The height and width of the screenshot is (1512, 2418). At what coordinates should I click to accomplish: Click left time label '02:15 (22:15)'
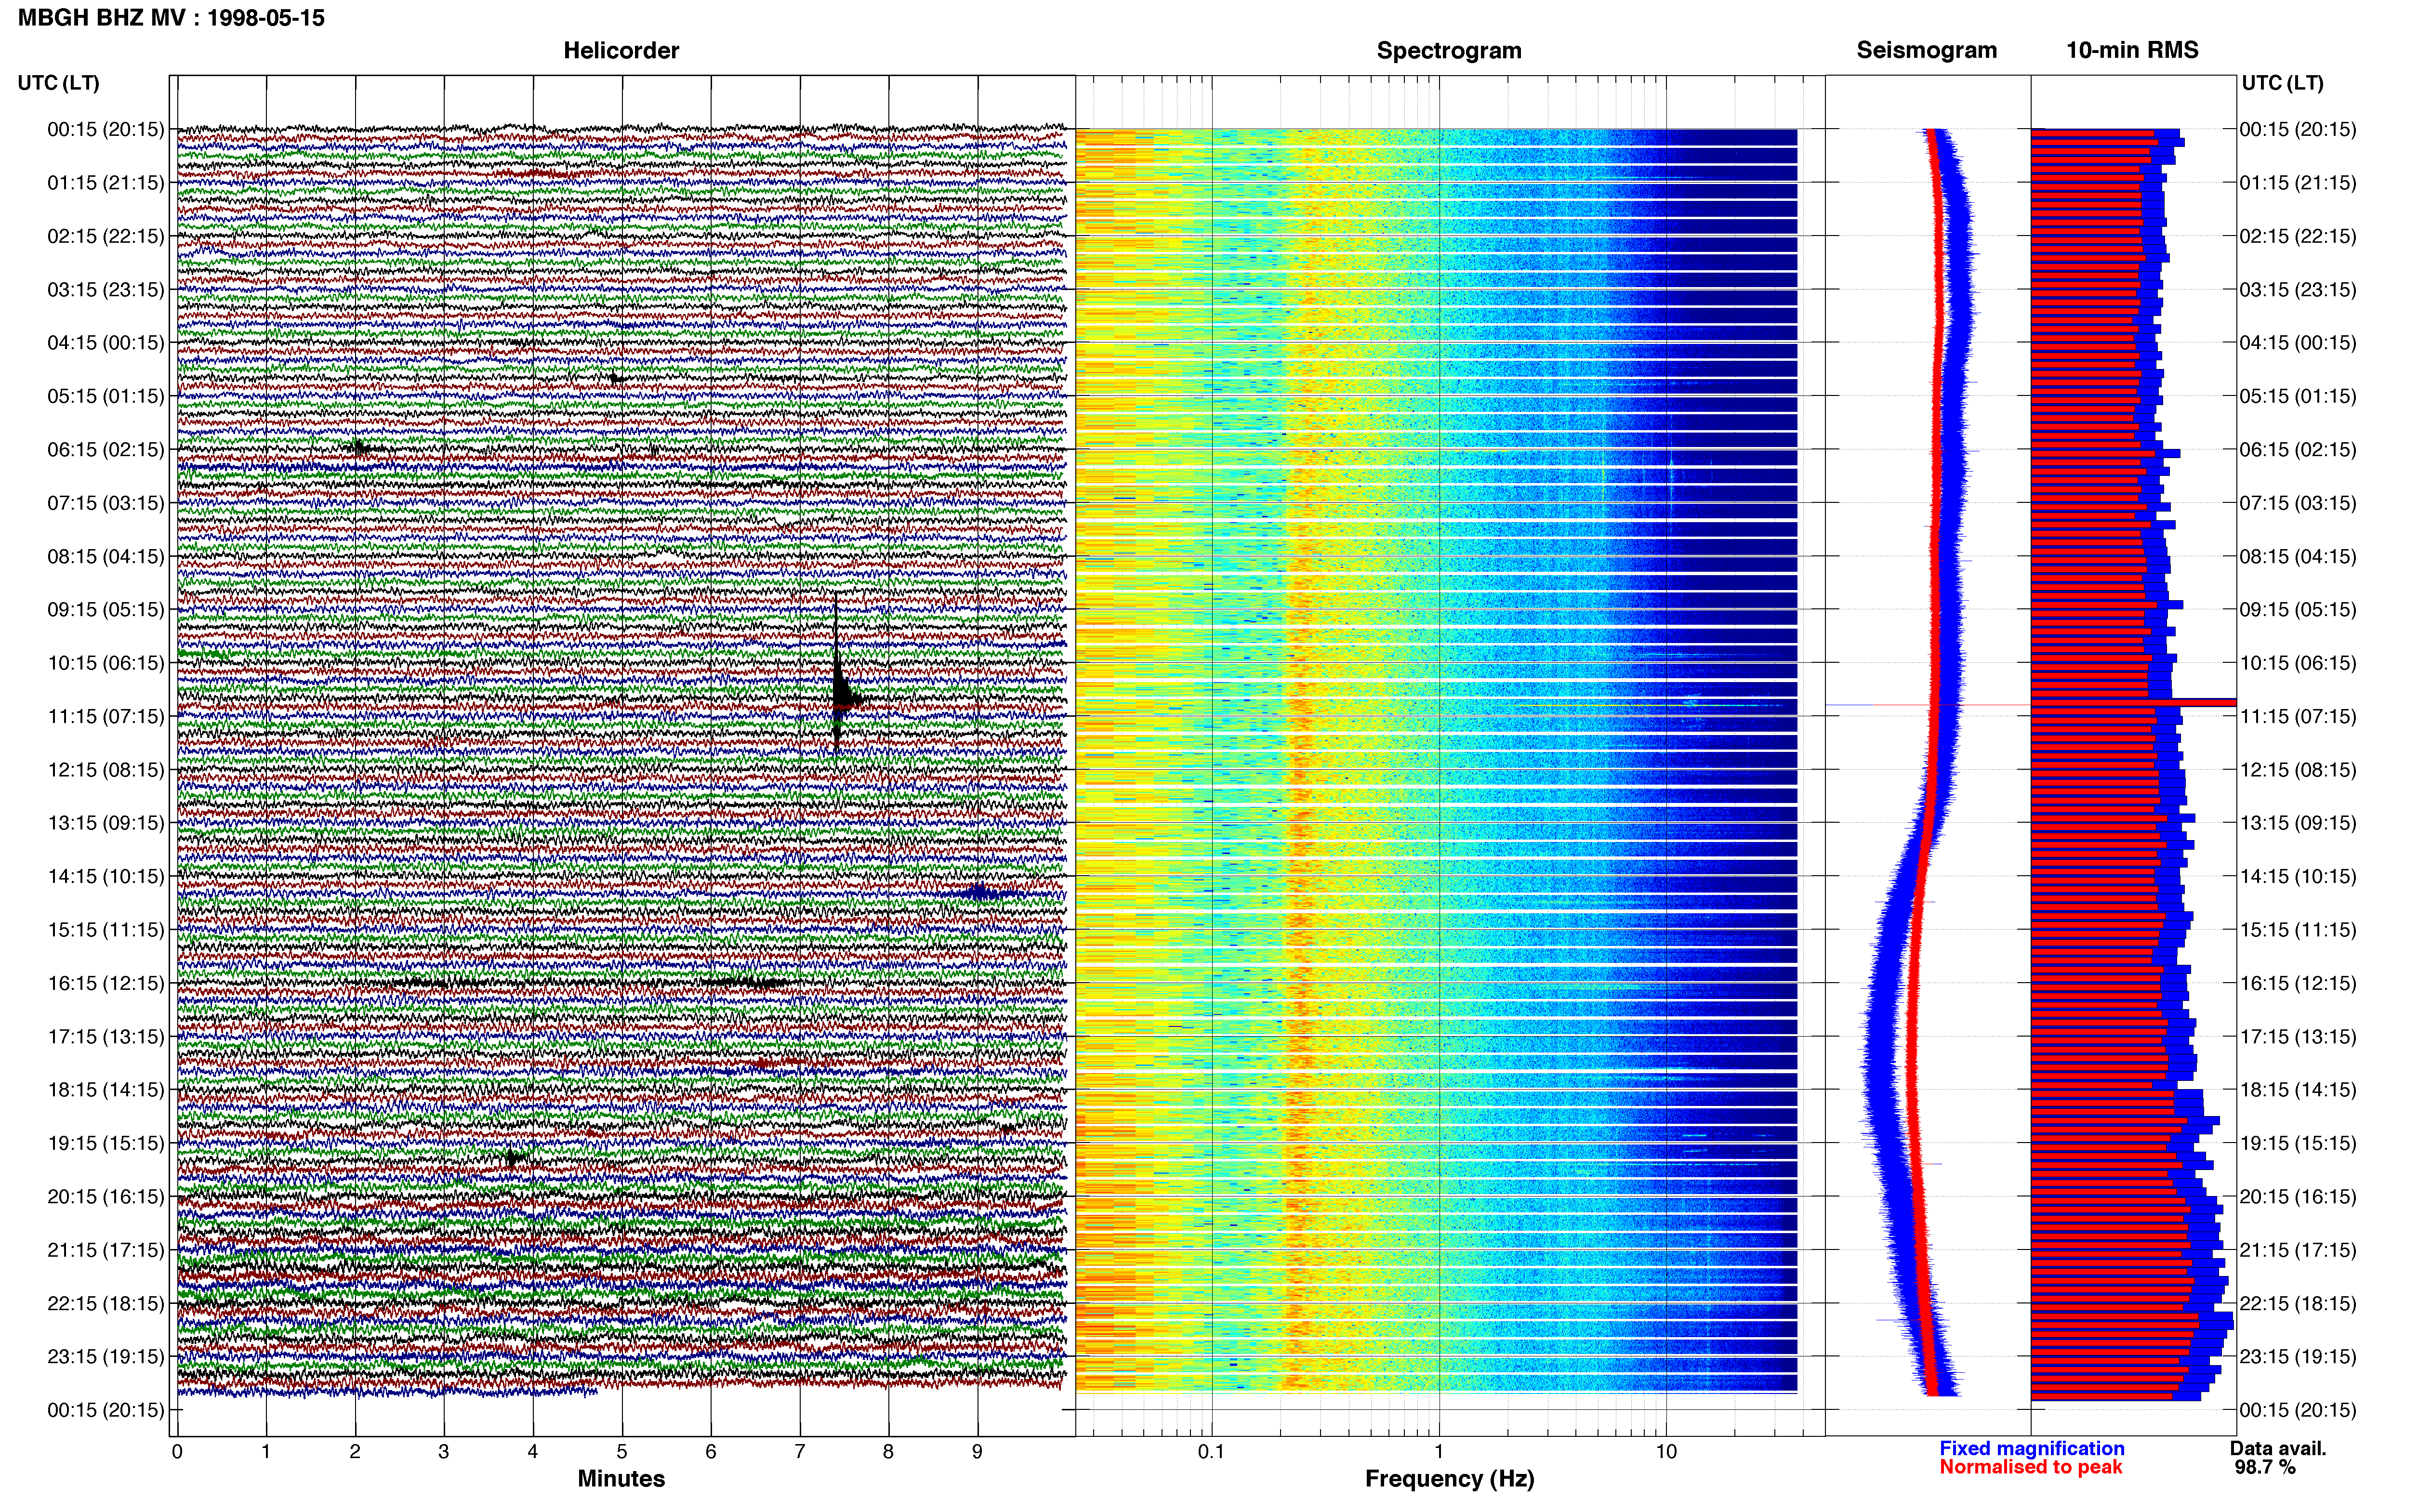click(106, 236)
